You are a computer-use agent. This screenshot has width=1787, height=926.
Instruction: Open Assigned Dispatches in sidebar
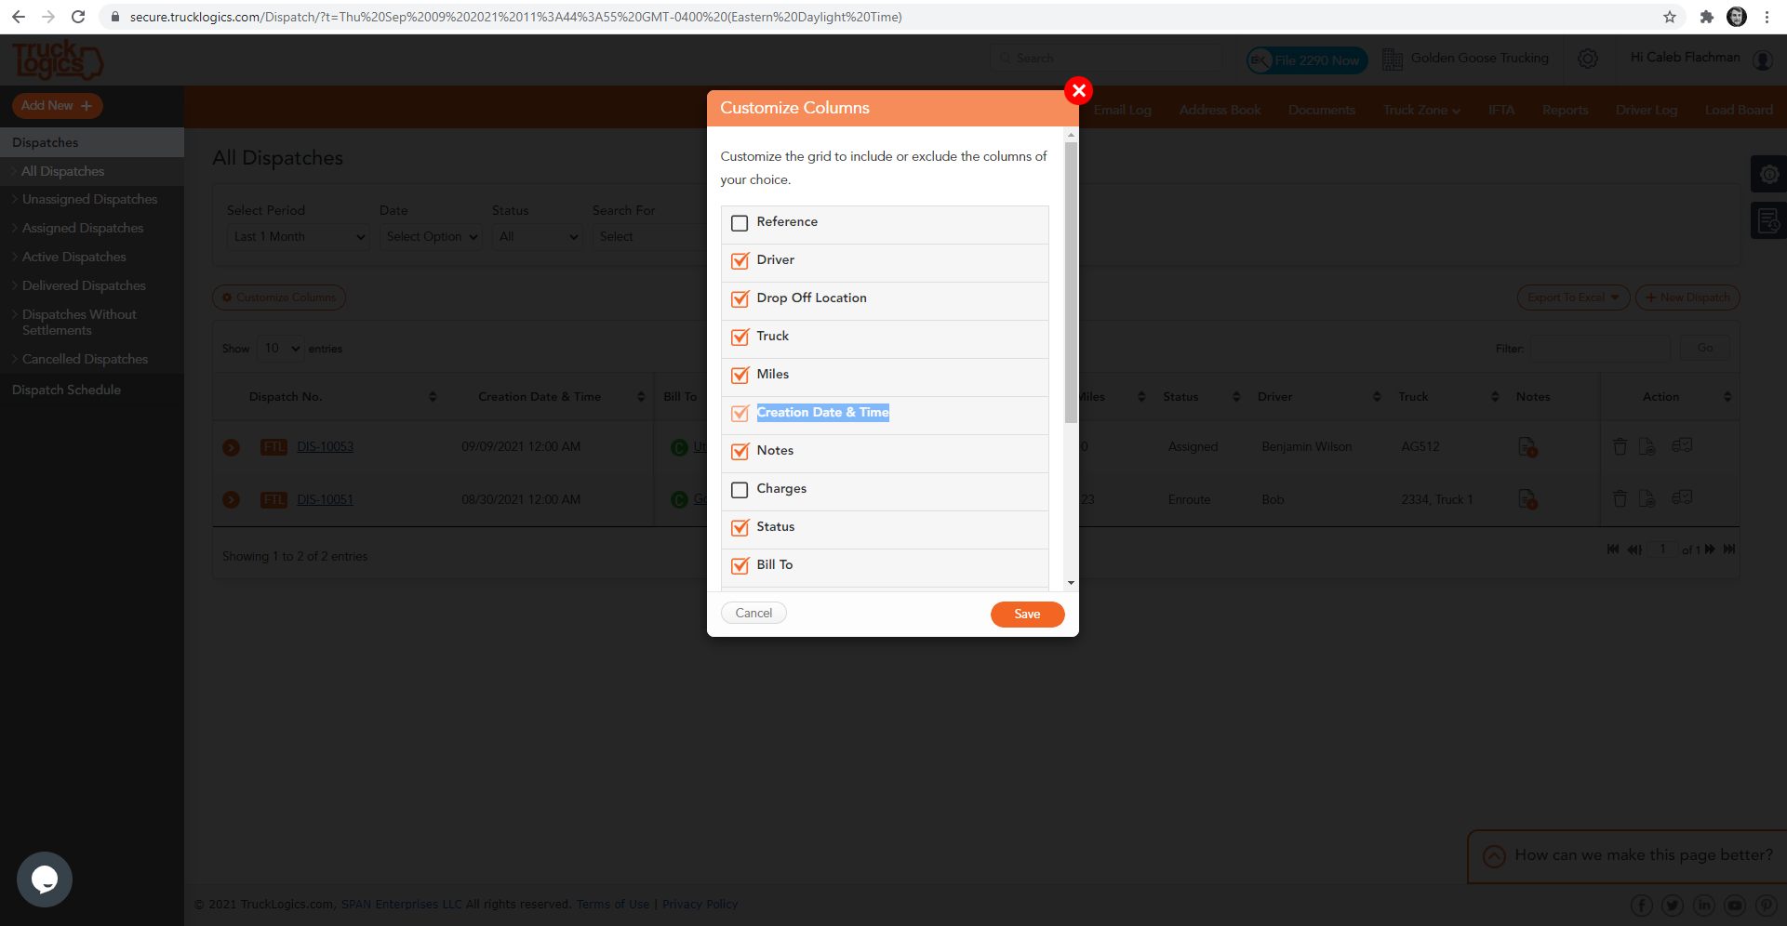point(83,228)
